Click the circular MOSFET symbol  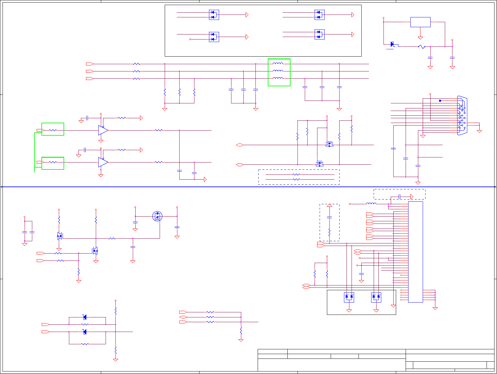point(157,216)
